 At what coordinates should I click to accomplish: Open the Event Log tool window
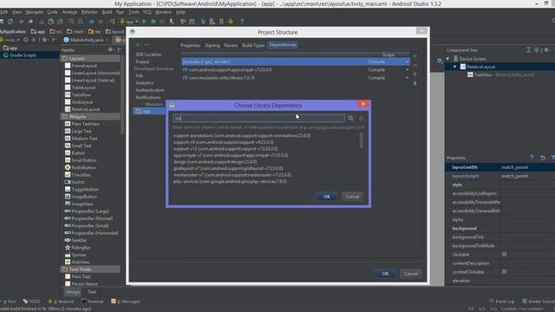click(x=501, y=302)
